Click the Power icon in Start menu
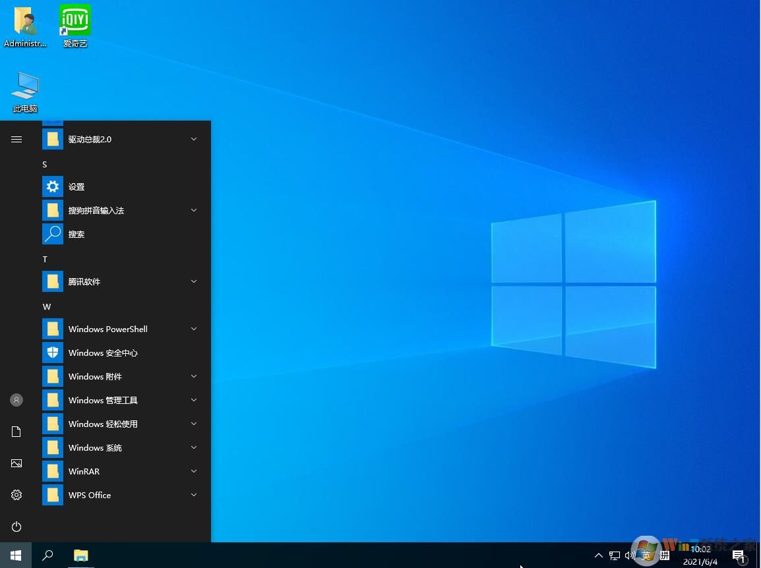This screenshot has width=761, height=568. click(x=16, y=526)
